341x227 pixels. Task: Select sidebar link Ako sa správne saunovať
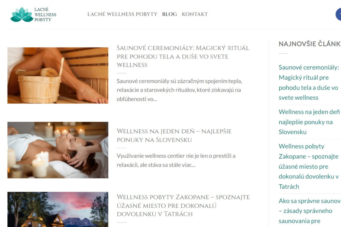310,211
